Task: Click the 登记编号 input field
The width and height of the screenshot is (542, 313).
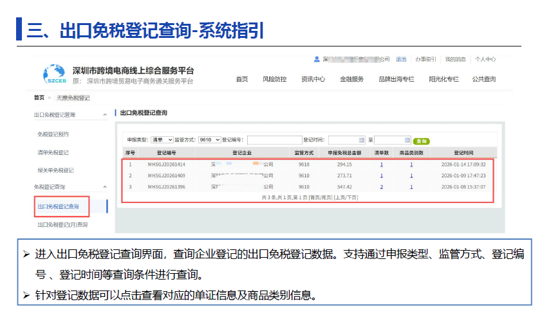Action: click(x=274, y=139)
